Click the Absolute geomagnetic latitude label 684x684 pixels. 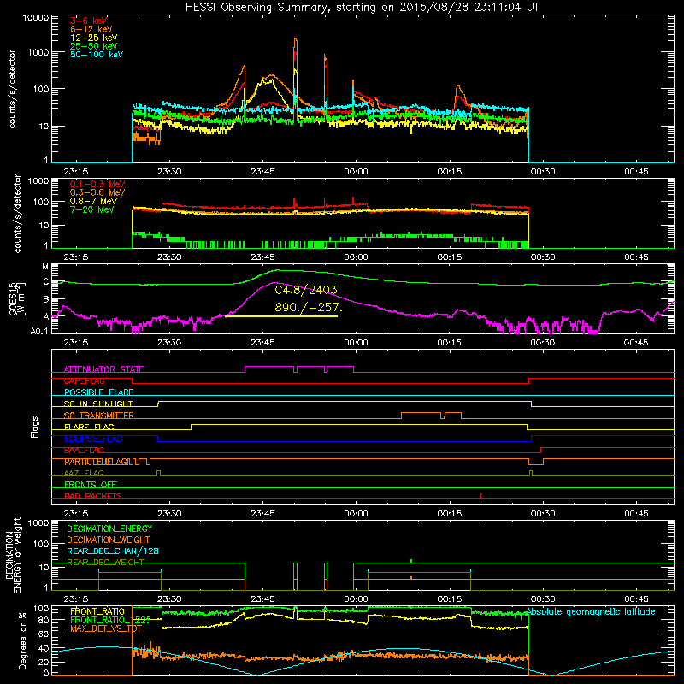coord(591,611)
